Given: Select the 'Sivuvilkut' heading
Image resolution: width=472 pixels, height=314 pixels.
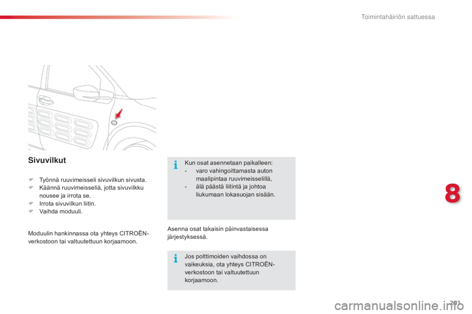Looking at the screenshot, I should coord(47,160).
